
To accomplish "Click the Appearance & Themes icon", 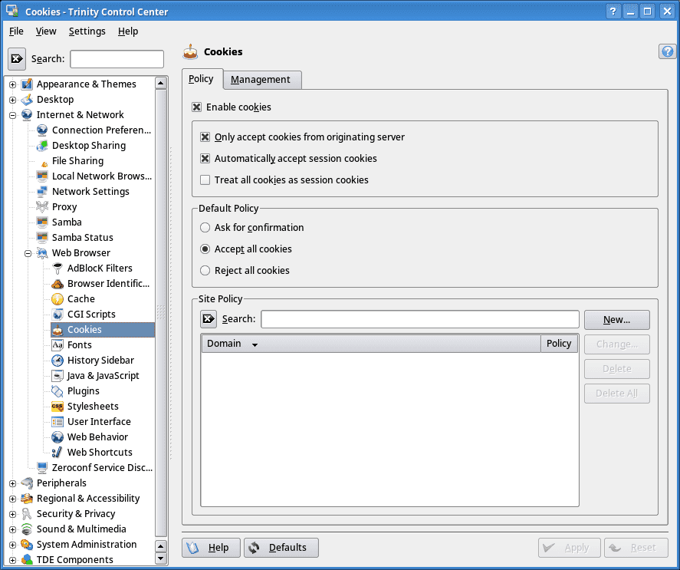I will (27, 84).
